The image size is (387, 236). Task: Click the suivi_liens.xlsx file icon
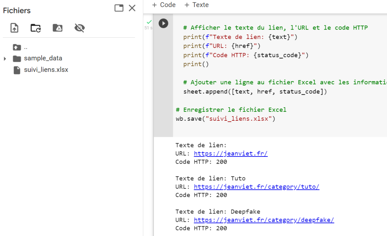(16, 70)
